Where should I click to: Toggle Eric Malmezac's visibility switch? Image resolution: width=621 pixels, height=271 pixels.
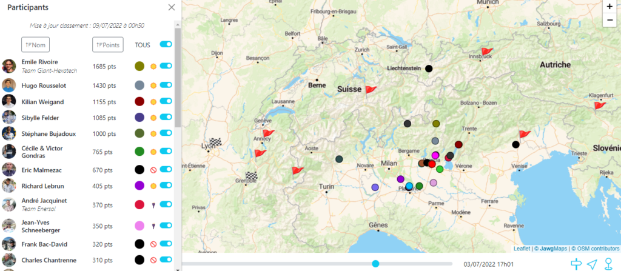[166, 170]
